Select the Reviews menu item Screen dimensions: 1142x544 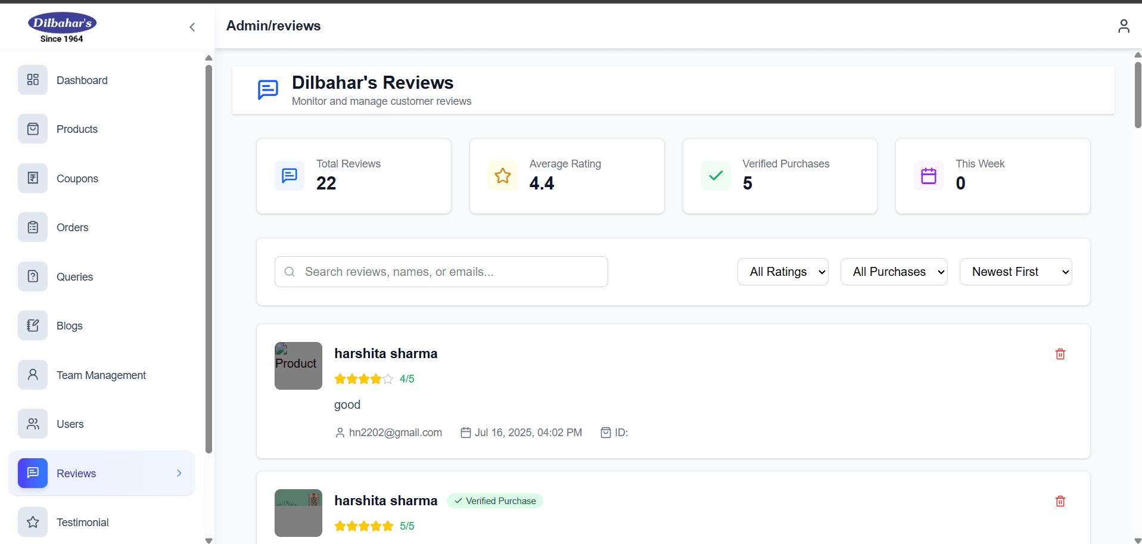coord(101,473)
